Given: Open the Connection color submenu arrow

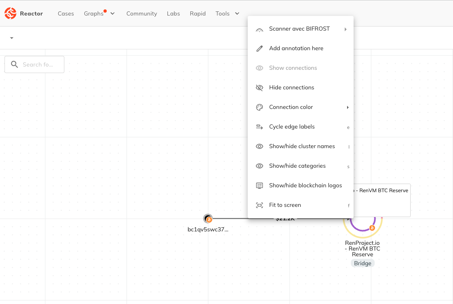Looking at the screenshot, I should click(x=347, y=107).
